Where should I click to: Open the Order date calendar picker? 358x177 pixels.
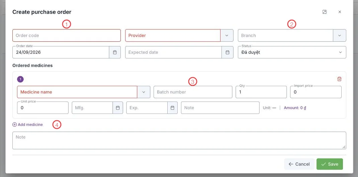[x=115, y=52]
